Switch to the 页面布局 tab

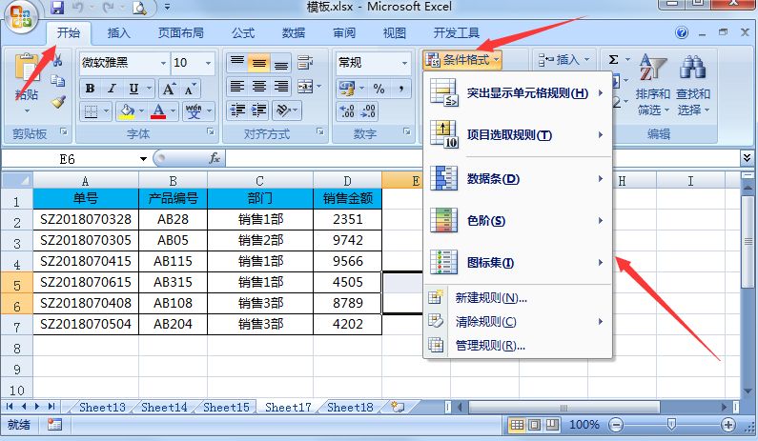[181, 32]
